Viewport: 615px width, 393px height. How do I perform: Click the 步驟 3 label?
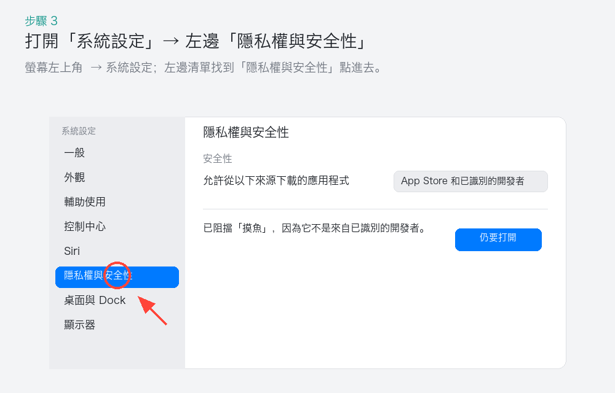point(41,21)
